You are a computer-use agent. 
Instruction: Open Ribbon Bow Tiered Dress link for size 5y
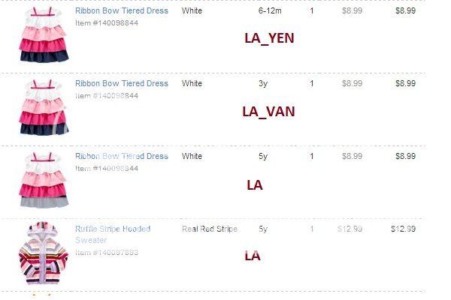[x=122, y=156]
